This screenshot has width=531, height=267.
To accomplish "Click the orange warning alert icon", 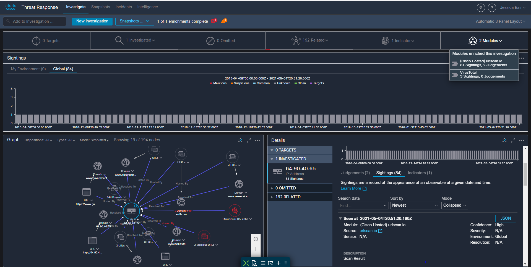I will (224, 21).
